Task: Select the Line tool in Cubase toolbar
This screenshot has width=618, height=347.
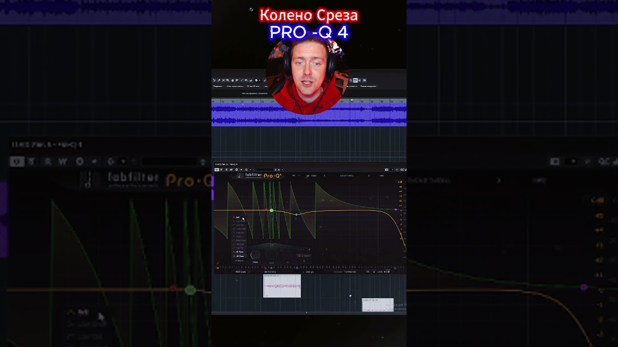Action: [242, 80]
